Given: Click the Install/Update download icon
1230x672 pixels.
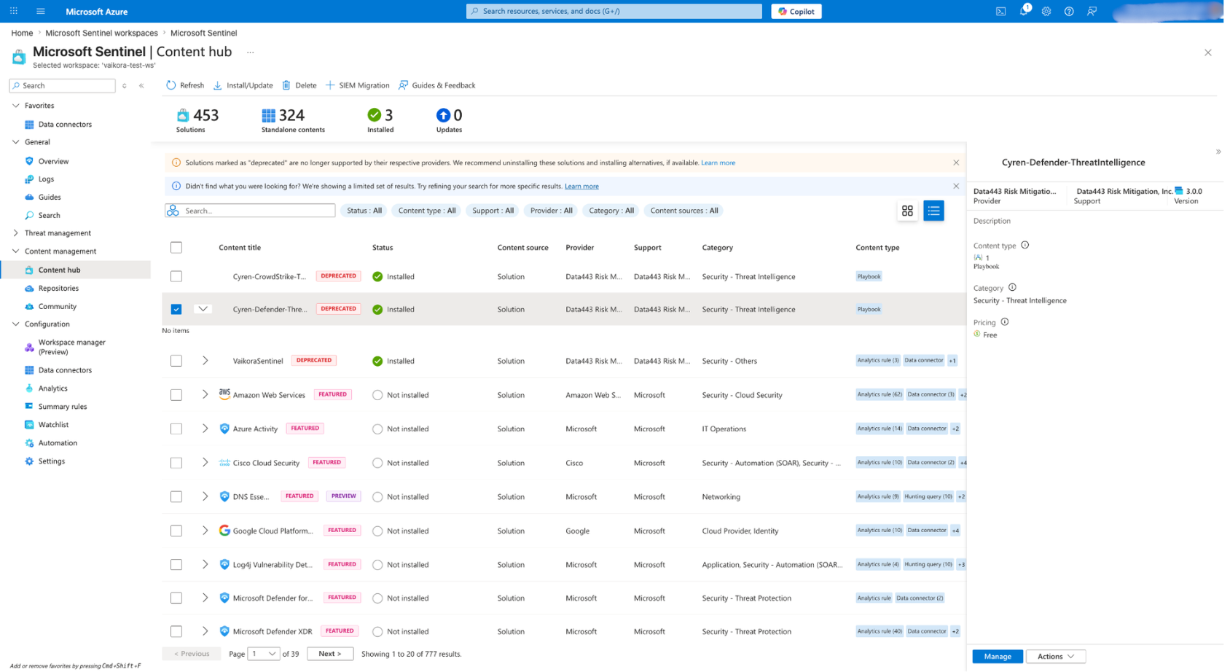Looking at the screenshot, I should 217,85.
